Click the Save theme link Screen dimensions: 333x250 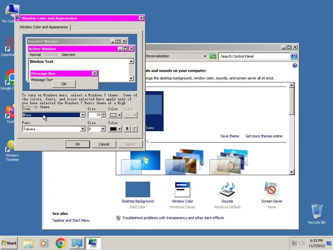[230, 136]
